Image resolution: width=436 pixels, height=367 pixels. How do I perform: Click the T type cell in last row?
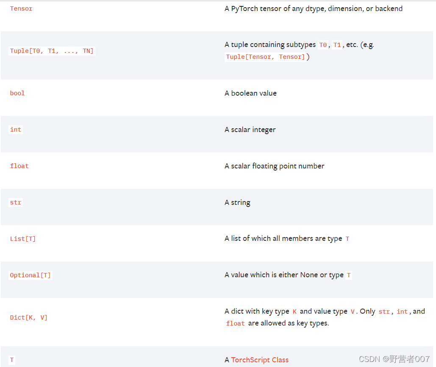12,360
